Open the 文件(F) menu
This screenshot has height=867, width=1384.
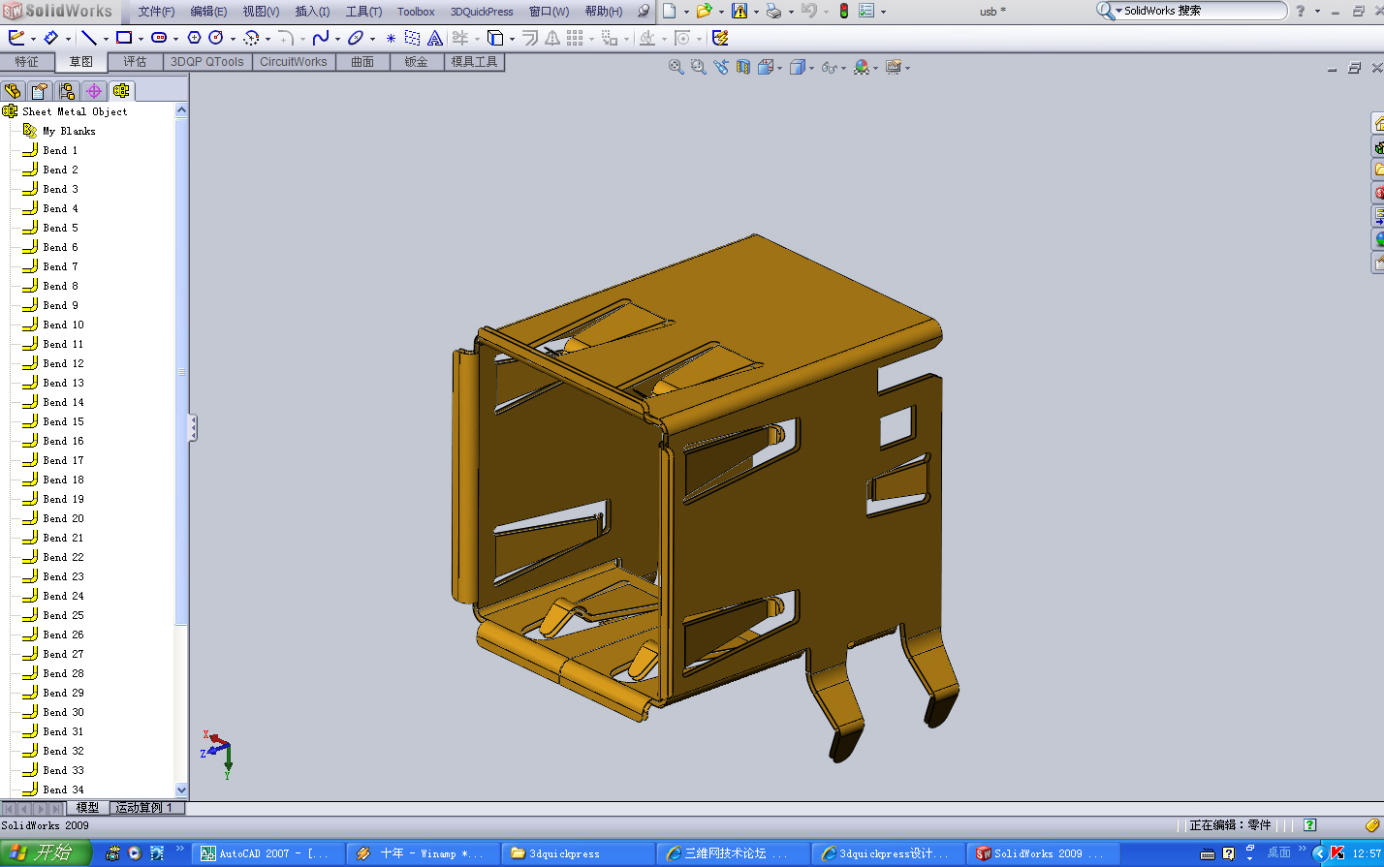[156, 12]
